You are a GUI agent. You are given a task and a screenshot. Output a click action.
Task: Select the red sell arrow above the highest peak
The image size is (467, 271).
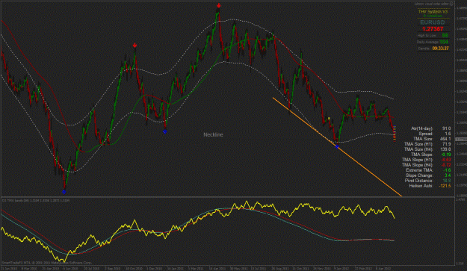click(219, 5)
